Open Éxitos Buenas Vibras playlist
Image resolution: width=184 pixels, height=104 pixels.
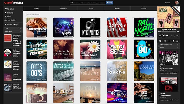tap(90, 71)
